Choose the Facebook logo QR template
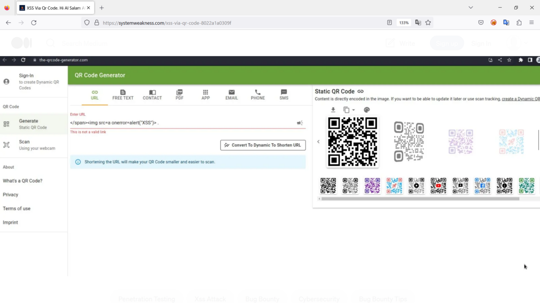 click(482, 185)
